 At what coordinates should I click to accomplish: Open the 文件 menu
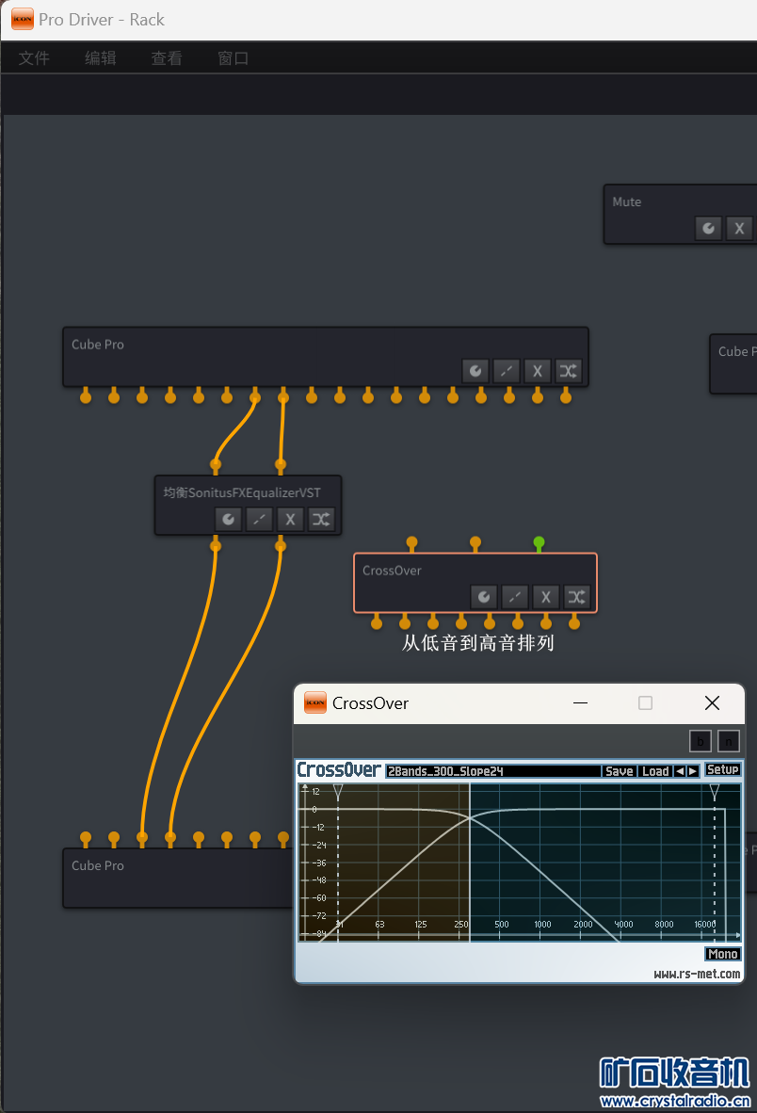34,58
